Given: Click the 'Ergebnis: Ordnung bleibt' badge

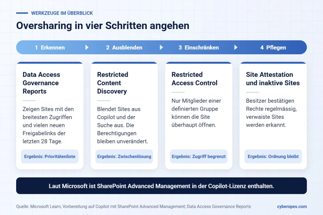Looking at the screenshot, I should coord(273,156).
